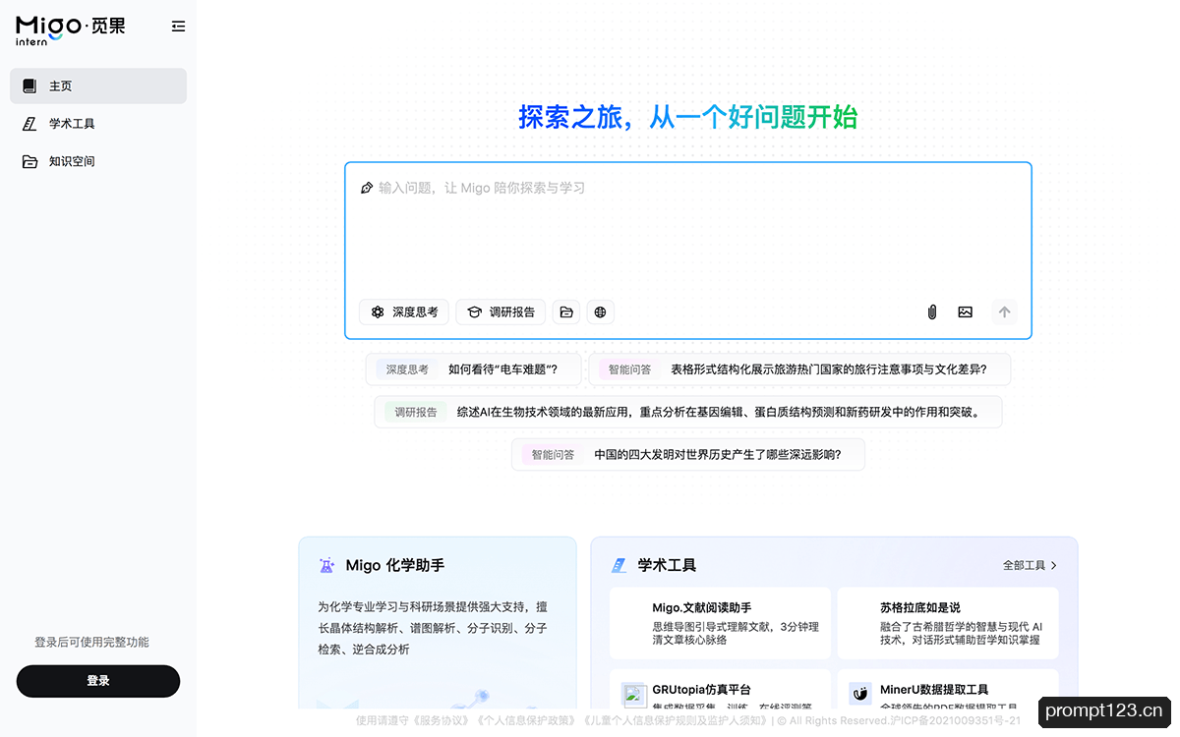Open 《儿童个人信息保护规则及监护人须知》 link
This screenshot has width=1180, height=737.
[677, 720]
